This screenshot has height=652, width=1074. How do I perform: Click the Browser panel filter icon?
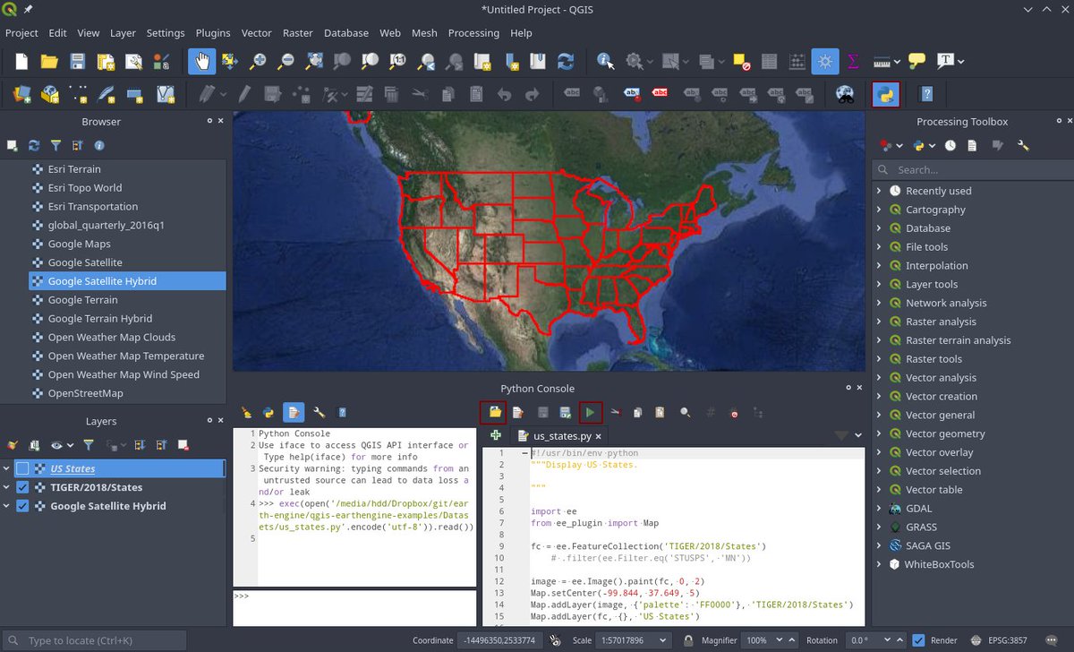[x=55, y=145]
